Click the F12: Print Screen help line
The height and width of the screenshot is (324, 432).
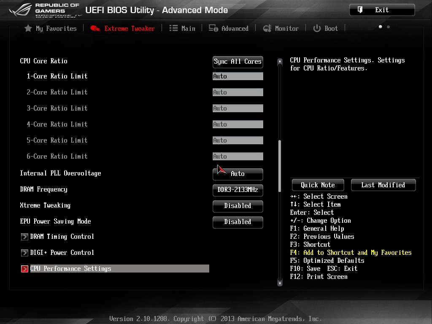pos(319,277)
